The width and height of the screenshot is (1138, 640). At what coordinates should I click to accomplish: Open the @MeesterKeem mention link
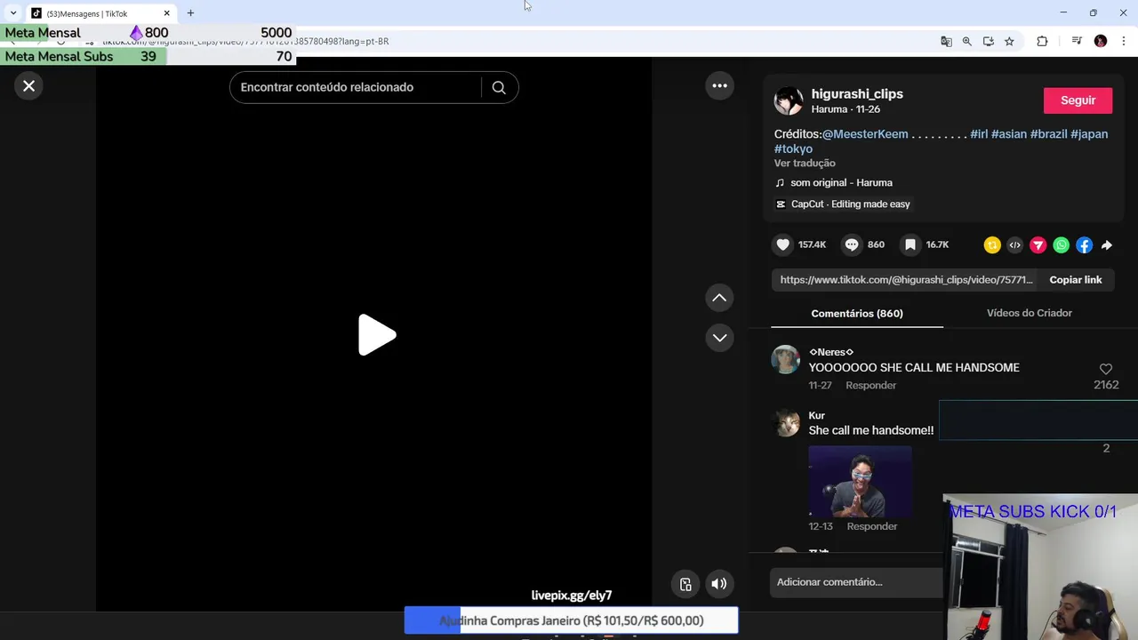click(x=865, y=134)
